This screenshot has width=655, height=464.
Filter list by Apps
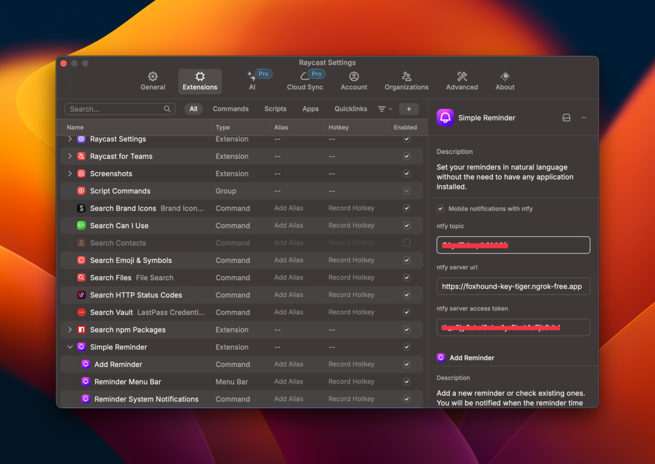pyautogui.click(x=310, y=109)
